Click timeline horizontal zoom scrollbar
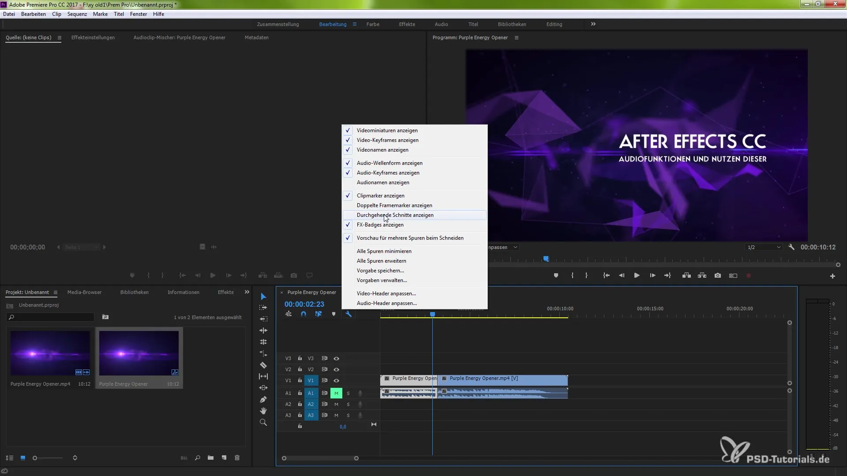 (x=320, y=458)
